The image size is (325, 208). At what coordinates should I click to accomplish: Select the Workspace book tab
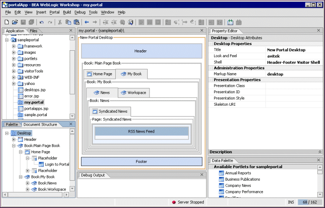click(x=134, y=93)
